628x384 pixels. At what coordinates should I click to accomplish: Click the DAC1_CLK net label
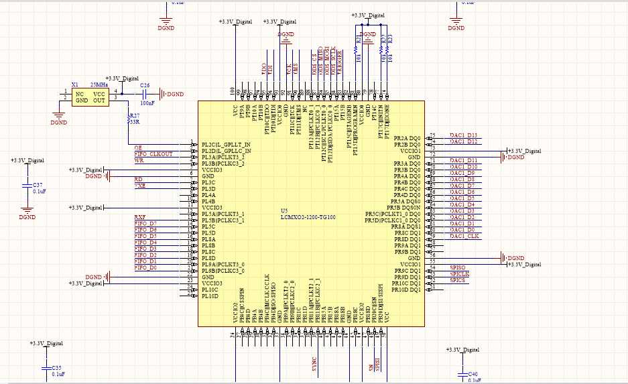[464, 237]
